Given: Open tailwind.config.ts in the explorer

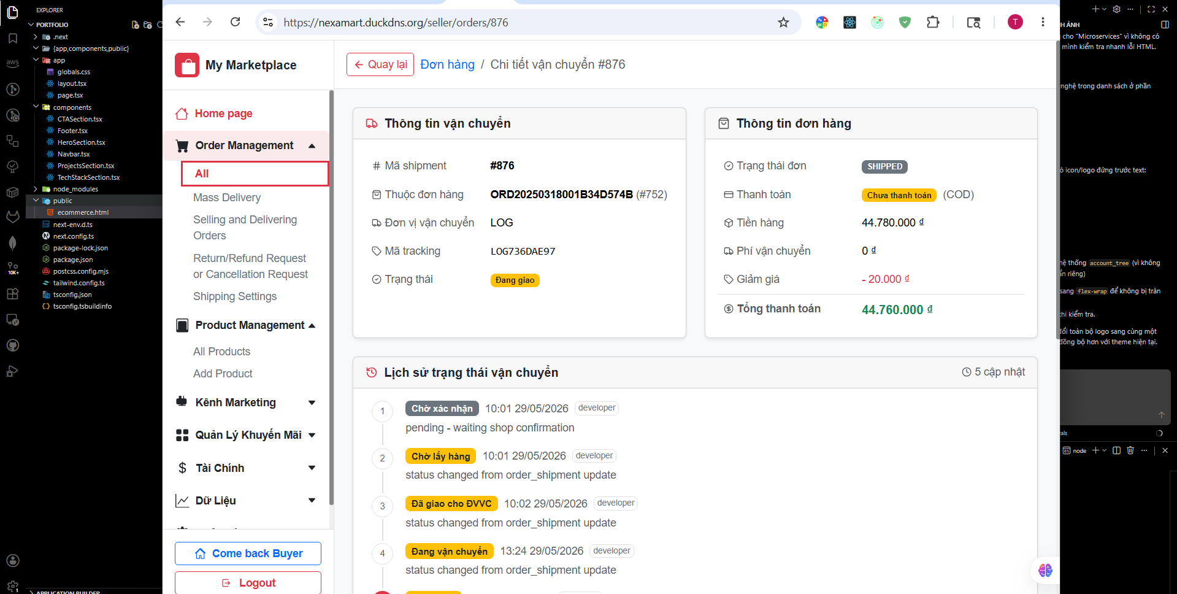Looking at the screenshot, I should coord(79,283).
